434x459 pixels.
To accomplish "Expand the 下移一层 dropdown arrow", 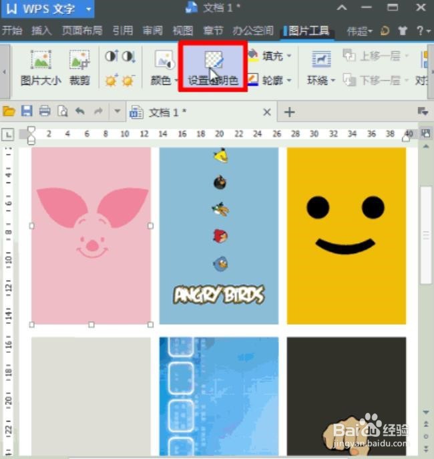I will point(407,80).
